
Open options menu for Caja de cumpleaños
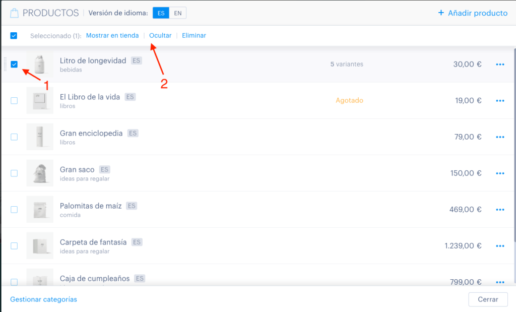click(x=500, y=282)
